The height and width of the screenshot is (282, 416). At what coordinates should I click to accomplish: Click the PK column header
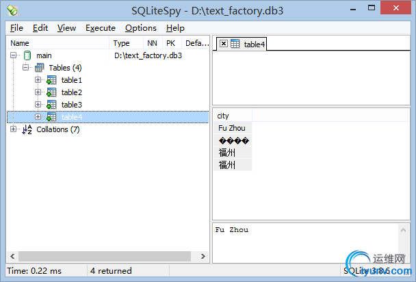point(172,43)
